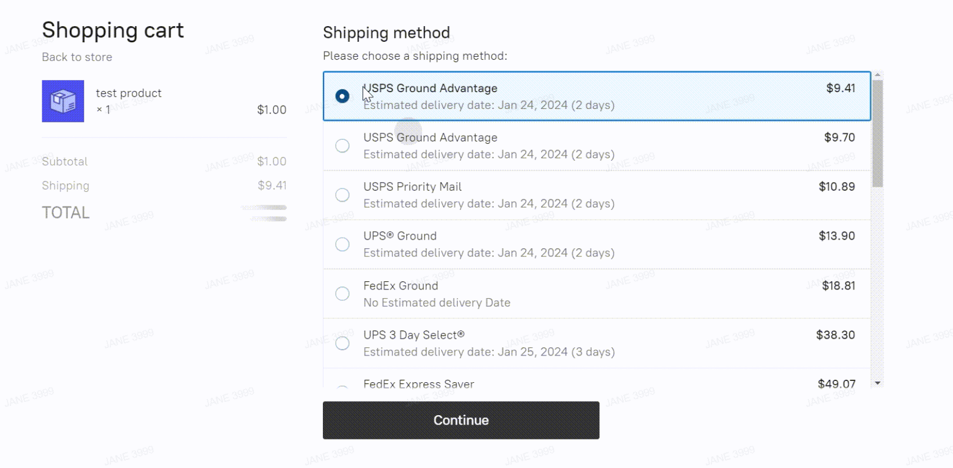Select USPS Ground Advantage $9.70 radio button
This screenshot has width=953, height=468.
pyautogui.click(x=343, y=146)
